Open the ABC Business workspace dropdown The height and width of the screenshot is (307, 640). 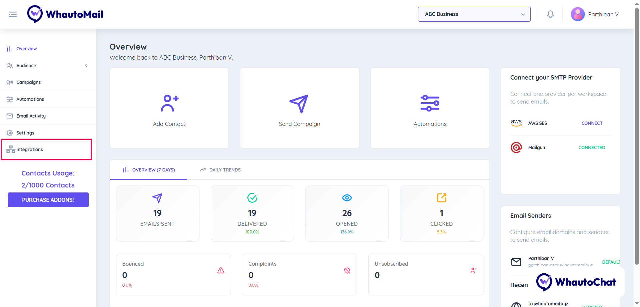474,14
